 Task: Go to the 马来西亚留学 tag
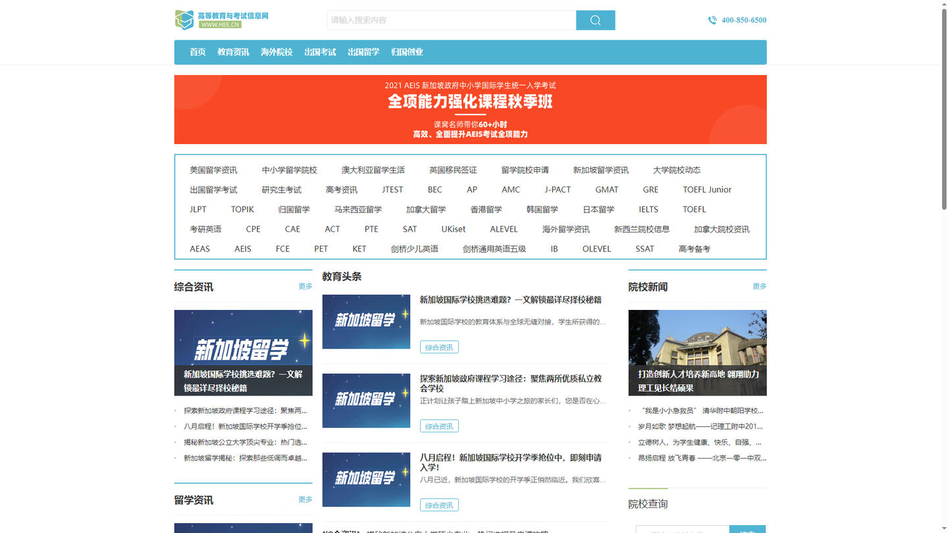coord(358,209)
